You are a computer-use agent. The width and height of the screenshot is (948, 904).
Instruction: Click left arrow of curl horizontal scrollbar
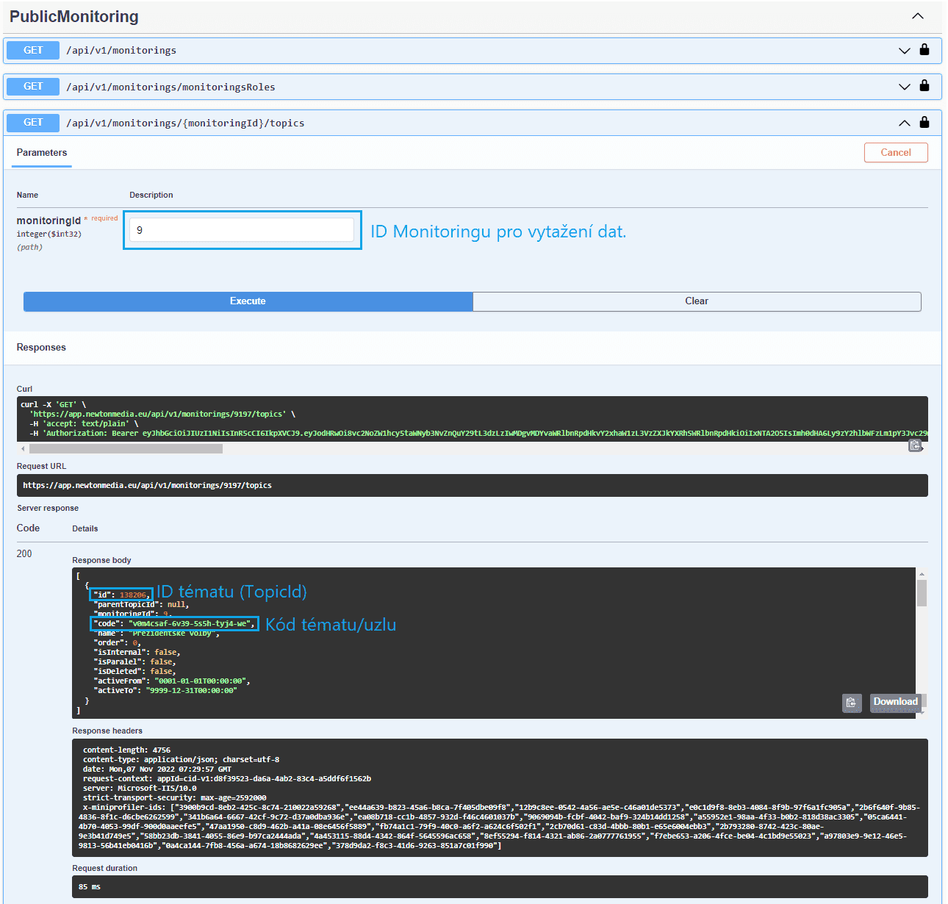click(23, 448)
